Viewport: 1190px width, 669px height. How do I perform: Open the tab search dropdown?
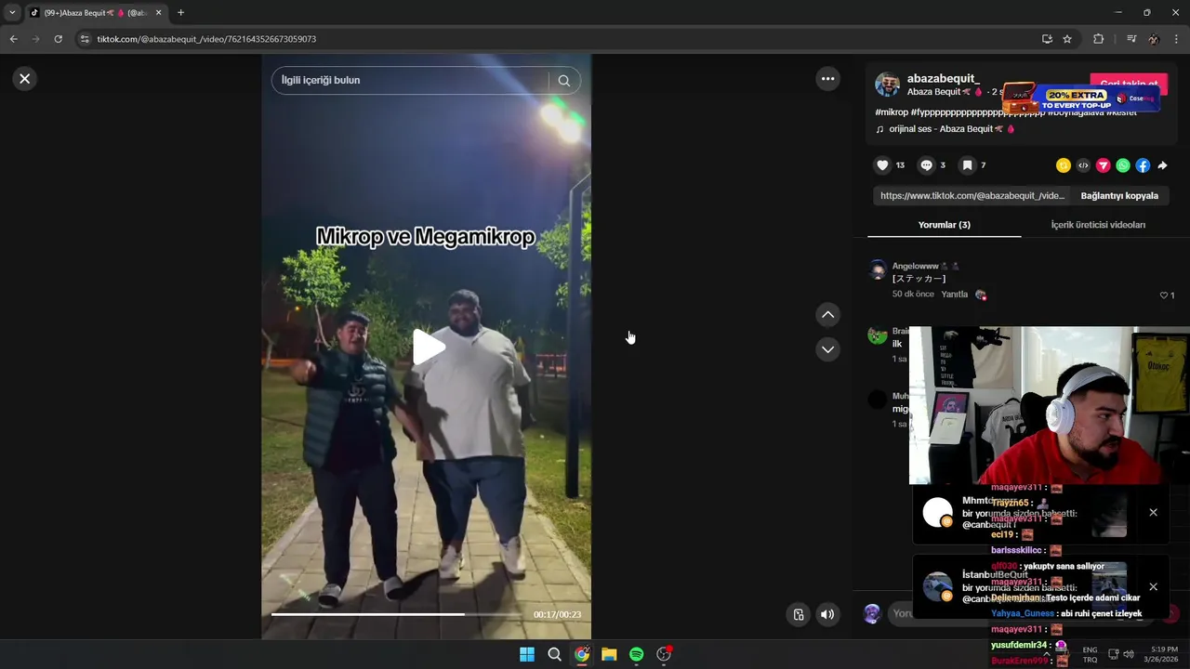click(x=12, y=13)
